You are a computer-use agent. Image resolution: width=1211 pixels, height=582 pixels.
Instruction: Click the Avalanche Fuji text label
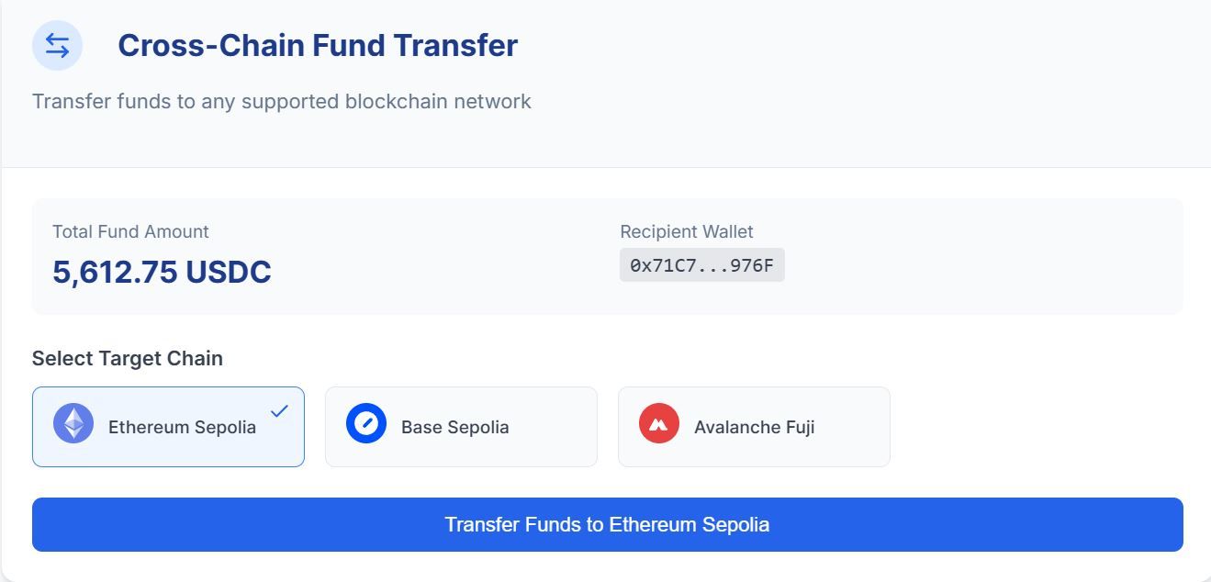click(x=754, y=427)
